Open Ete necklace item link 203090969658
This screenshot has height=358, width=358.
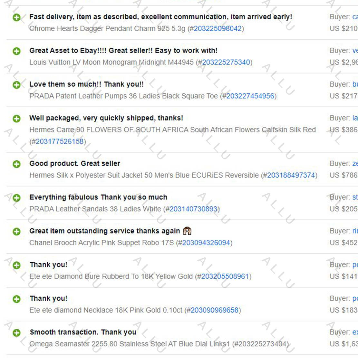[214, 310]
